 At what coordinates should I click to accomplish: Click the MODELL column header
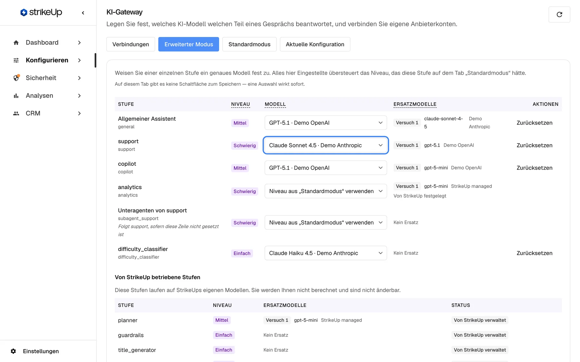pos(275,104)
